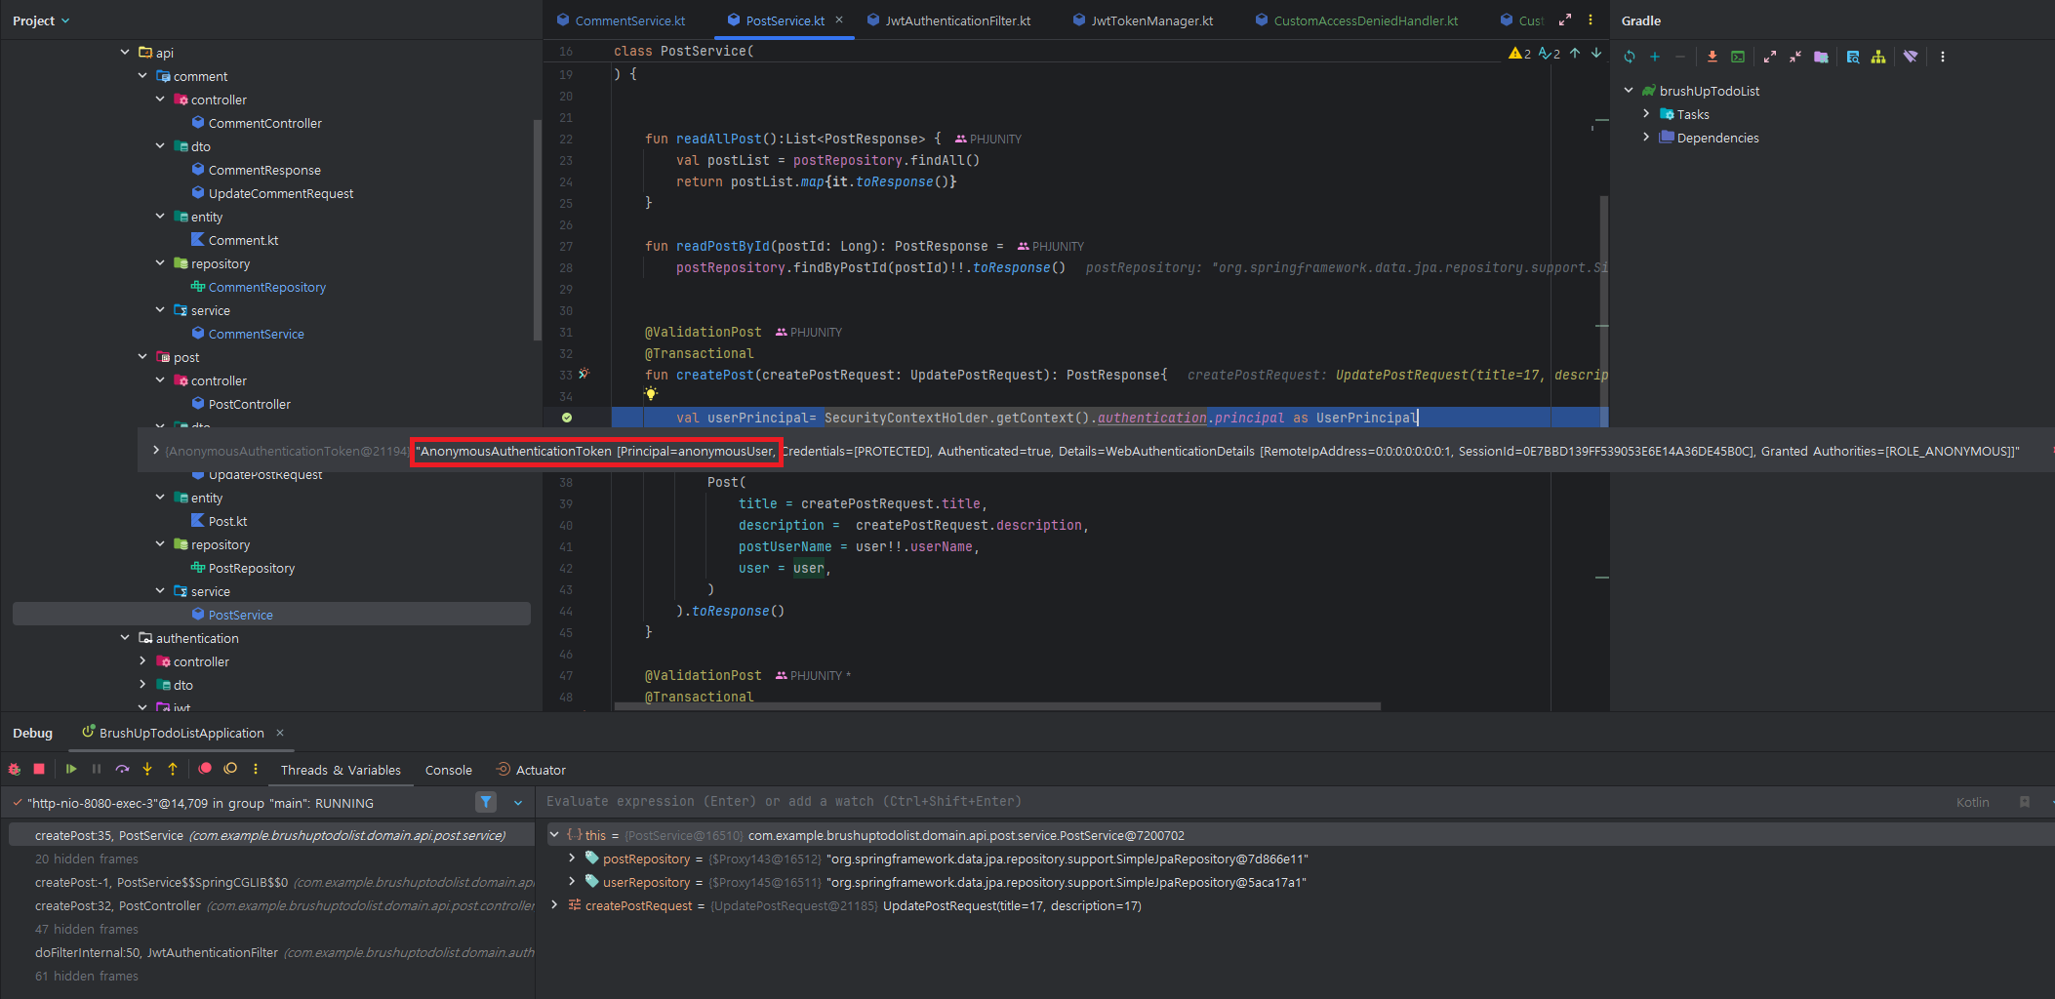Collapse the post package
Screen dimensions: 2055x999
(x=142, y=357)
